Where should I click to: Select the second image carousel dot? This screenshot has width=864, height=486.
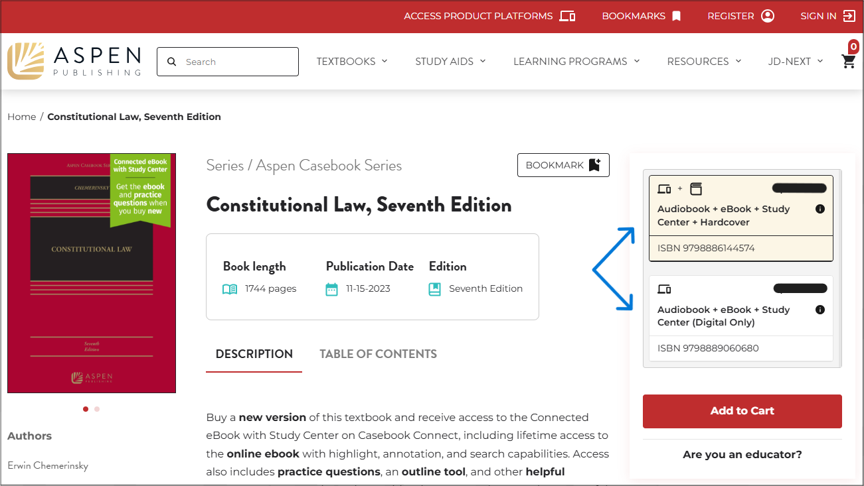[x=97, y=409]
